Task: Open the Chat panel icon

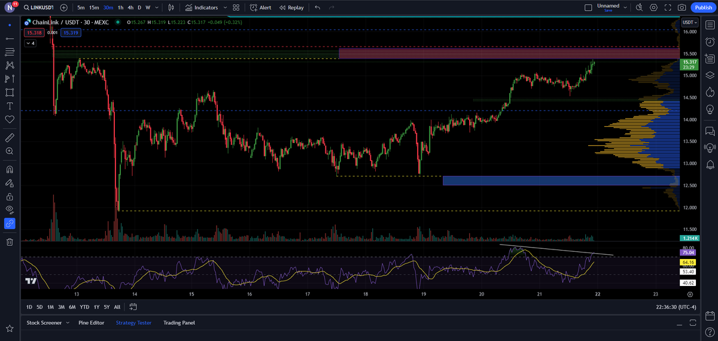Action: click(x=710, y=130)
